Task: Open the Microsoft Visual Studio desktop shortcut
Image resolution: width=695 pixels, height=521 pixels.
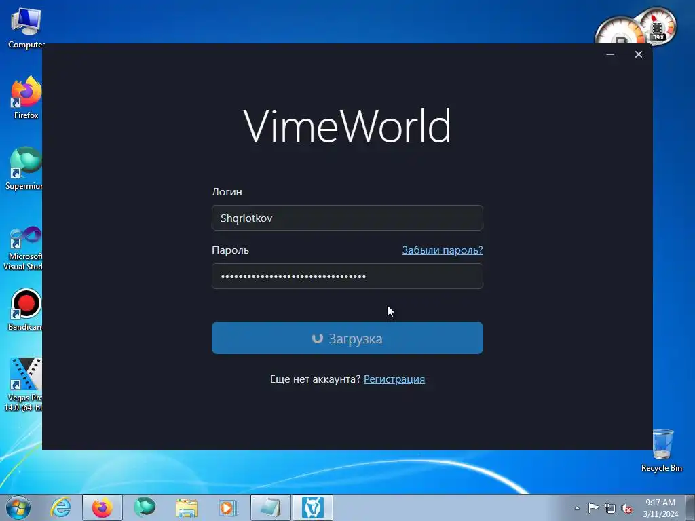Action: 23,248
